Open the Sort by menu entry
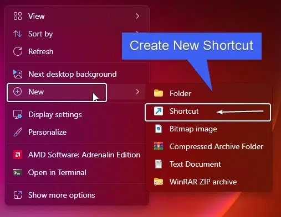Screen dimensions: 281x217 pos(77,34)
